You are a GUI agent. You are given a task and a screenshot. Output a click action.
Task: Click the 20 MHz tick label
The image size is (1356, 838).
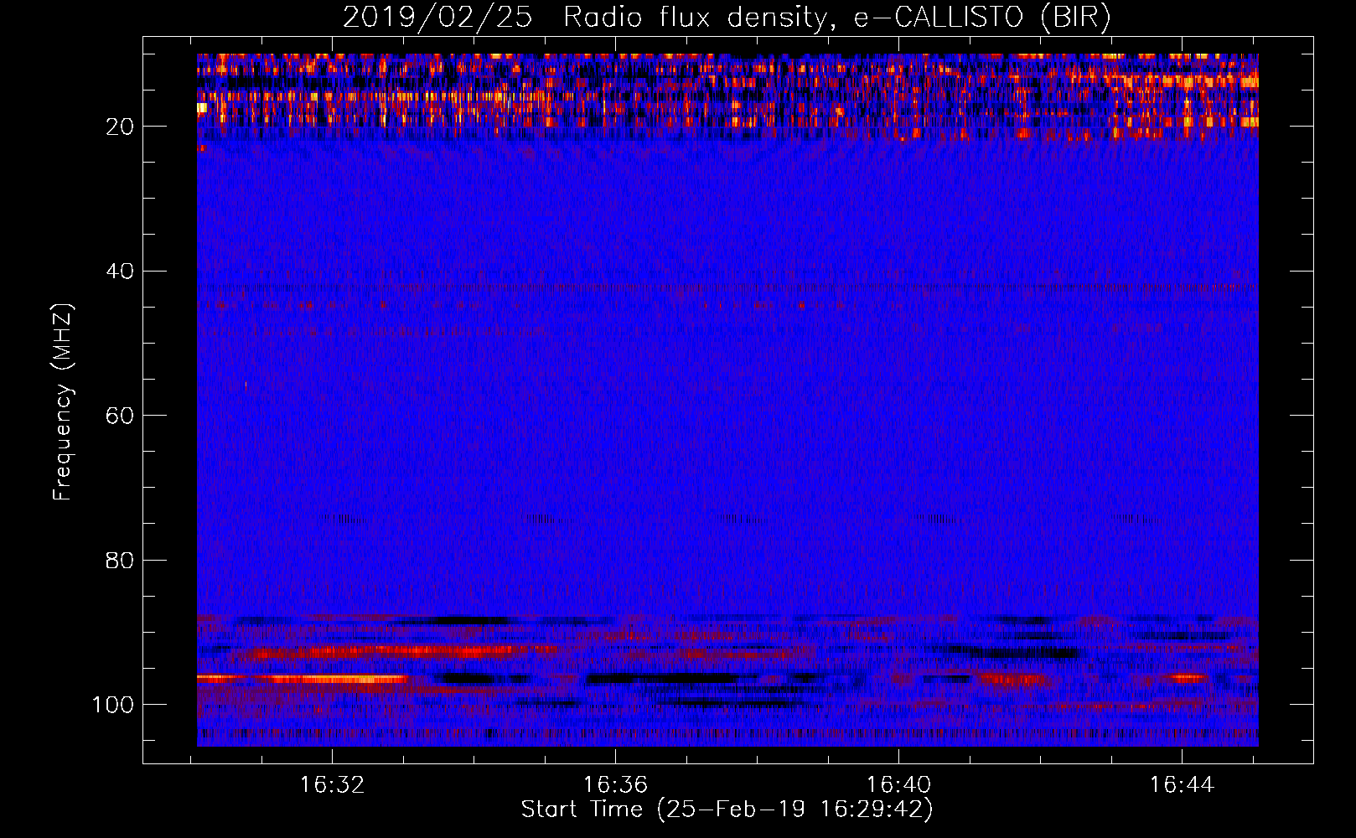tap(120, 127)
